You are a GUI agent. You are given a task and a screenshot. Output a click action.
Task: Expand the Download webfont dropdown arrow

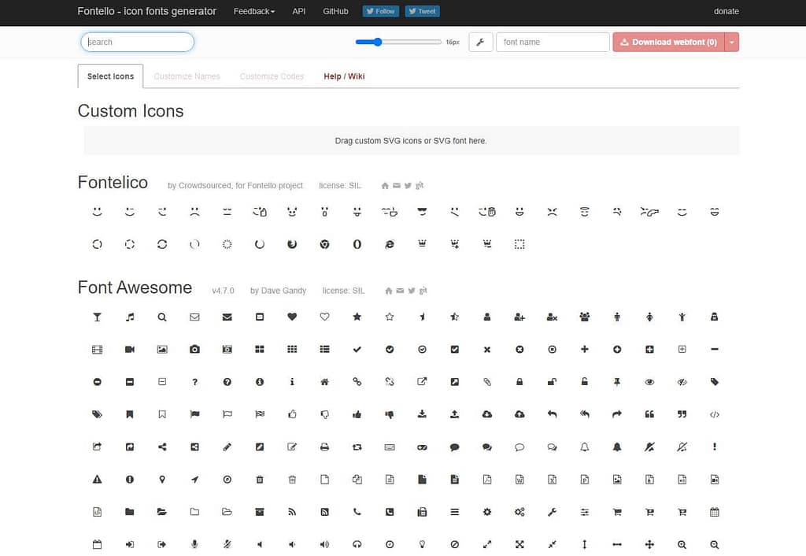(x=732, y=43)
